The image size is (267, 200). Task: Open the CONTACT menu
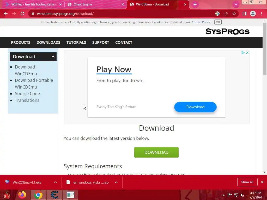click(x=124, y=42)
